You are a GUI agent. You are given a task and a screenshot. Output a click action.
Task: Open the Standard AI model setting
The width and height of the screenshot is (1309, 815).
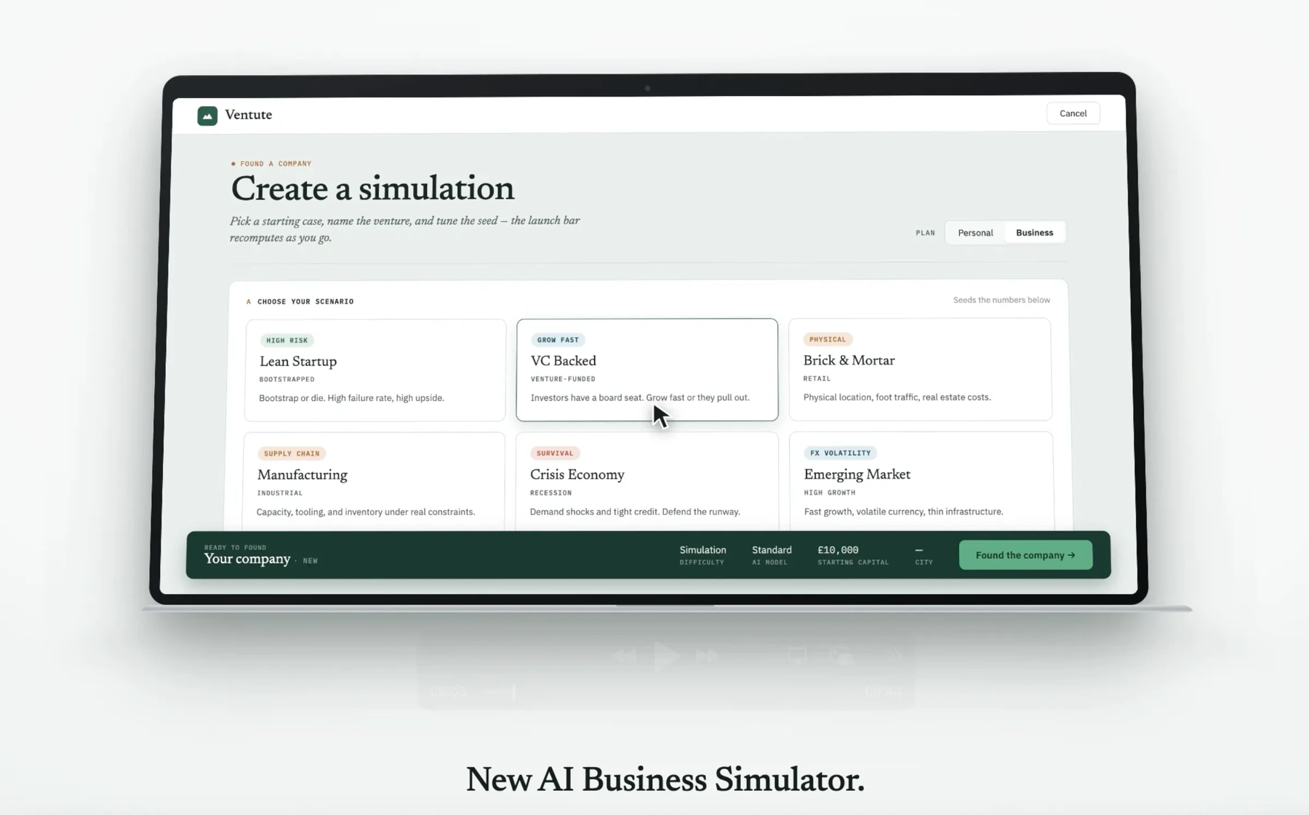[x=772, y=555]
